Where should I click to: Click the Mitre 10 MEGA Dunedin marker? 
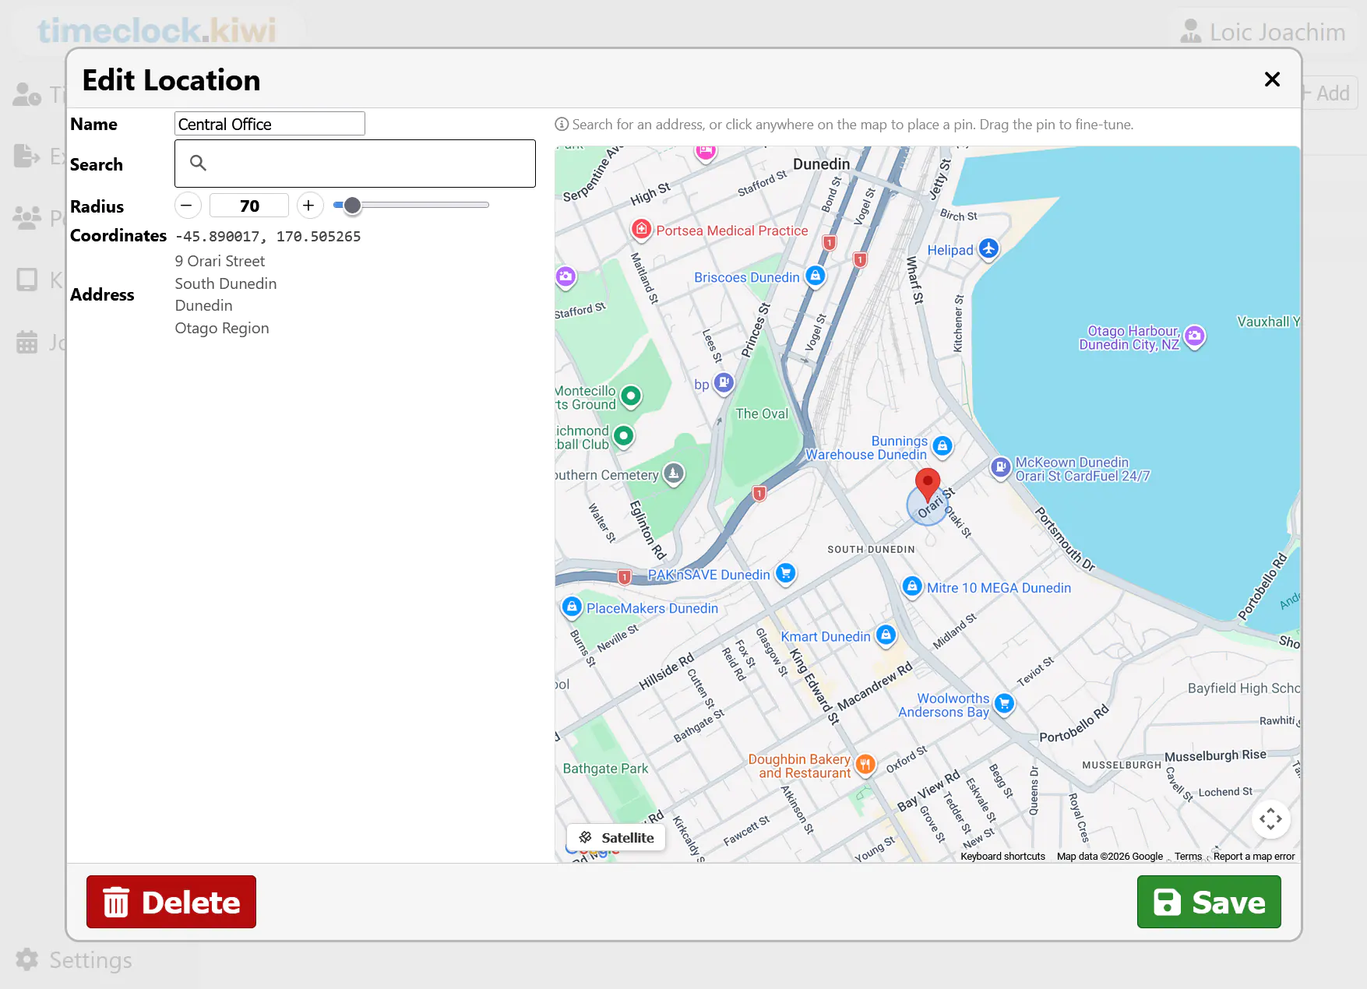pos(912,586)
